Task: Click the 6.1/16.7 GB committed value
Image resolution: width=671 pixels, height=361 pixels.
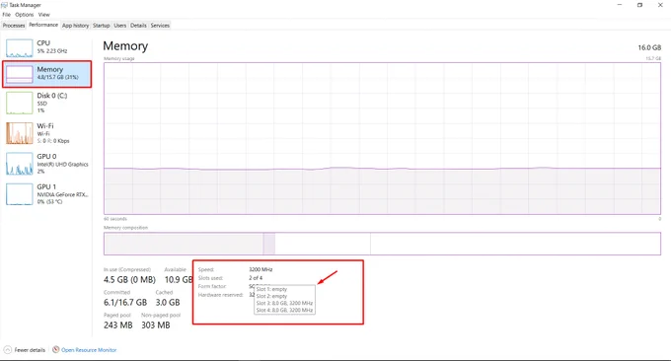Action: [125, 303]
